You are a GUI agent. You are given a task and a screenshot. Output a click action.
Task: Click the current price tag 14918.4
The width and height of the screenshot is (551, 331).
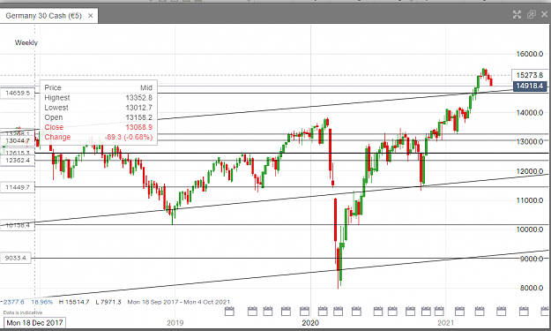530,86
